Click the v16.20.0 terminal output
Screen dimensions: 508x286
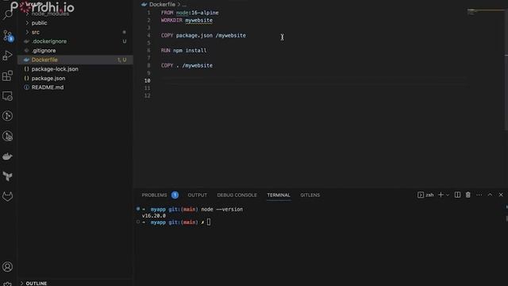tap(154, 215)
